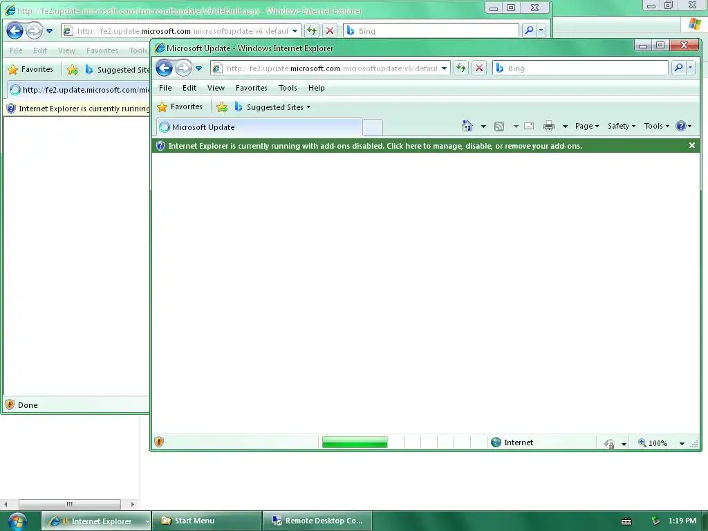Open the Safety dropdown menu

pos(622,126)
